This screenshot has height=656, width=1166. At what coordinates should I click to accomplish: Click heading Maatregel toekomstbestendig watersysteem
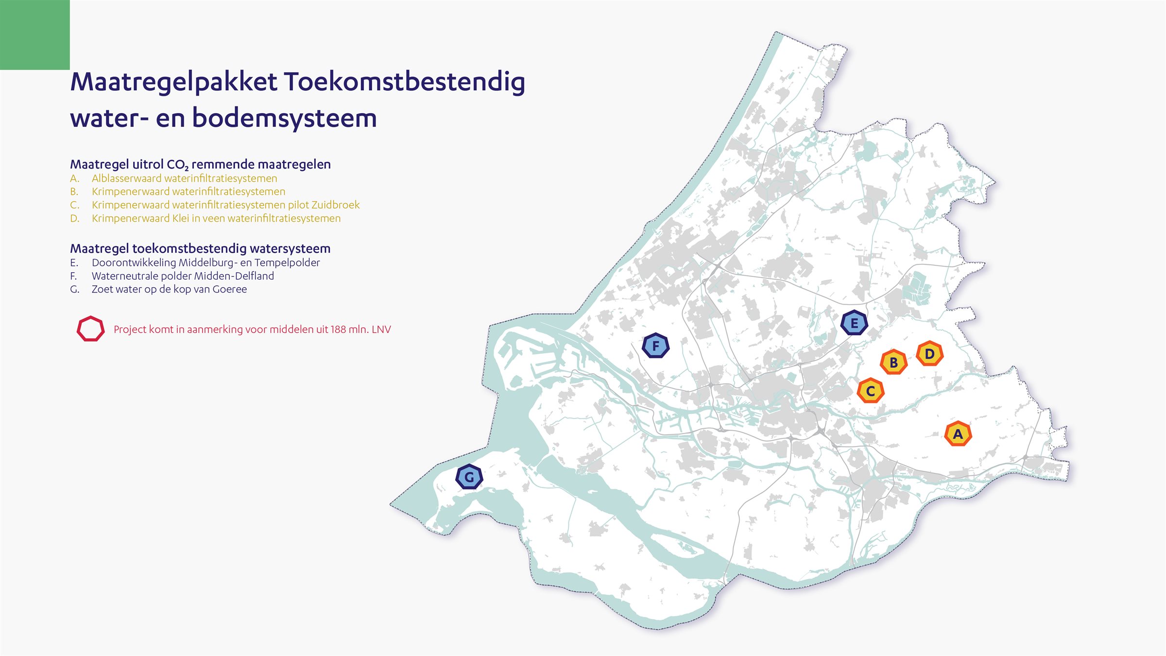click(x=200, y=248)
